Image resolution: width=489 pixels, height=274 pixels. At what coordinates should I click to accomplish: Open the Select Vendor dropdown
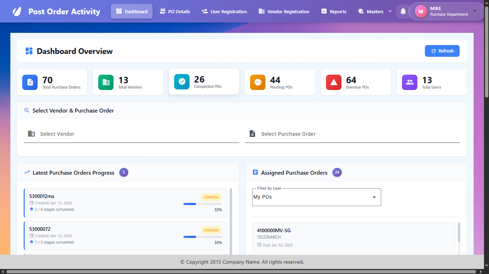(x=131, y=134)
